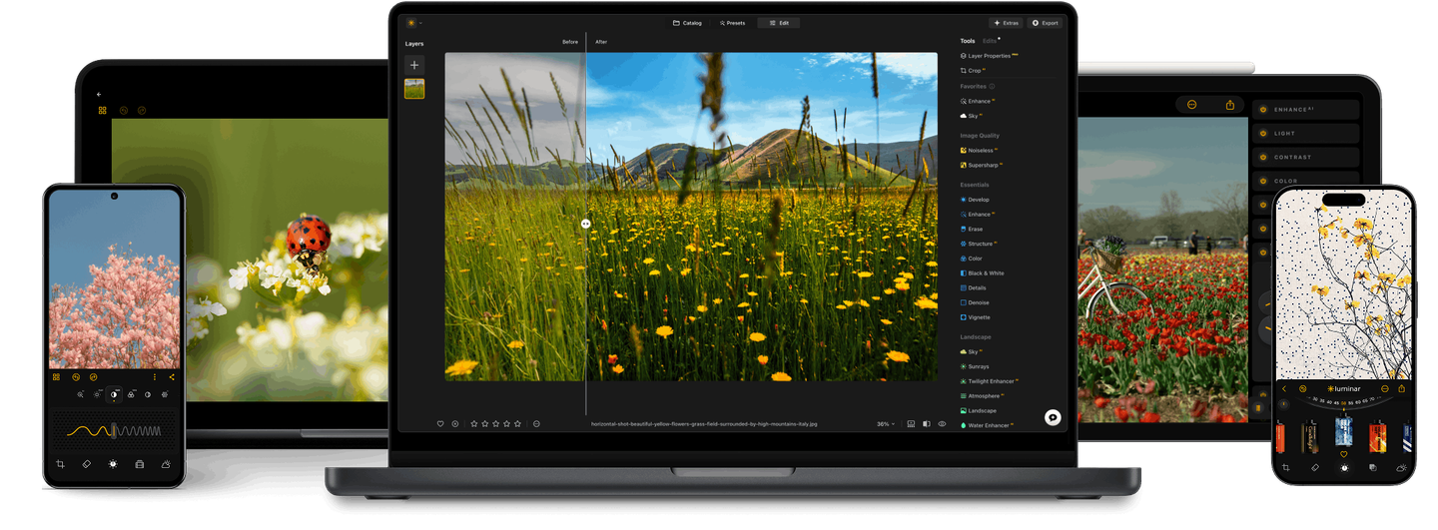Image resolution: width=1438 pixels, height=530 pixels.
Task: Tap the ENHANCE AI button on the tablet
Action: click(1306, 110)
